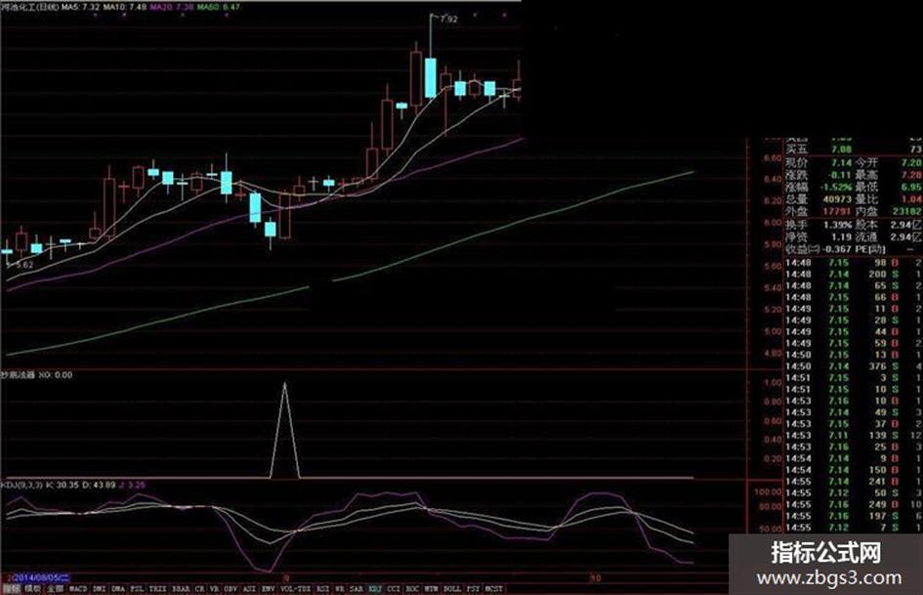The image size is (923, 595).
Task: Switch to the OBV indicator tab
Action: pos(231,588)
